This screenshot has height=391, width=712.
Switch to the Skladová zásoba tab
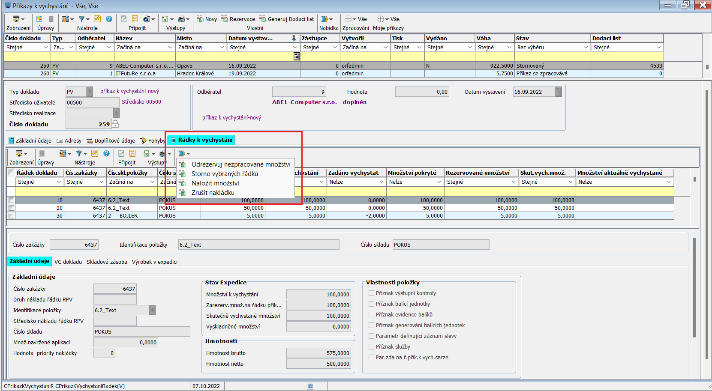[x=107, y=262]
